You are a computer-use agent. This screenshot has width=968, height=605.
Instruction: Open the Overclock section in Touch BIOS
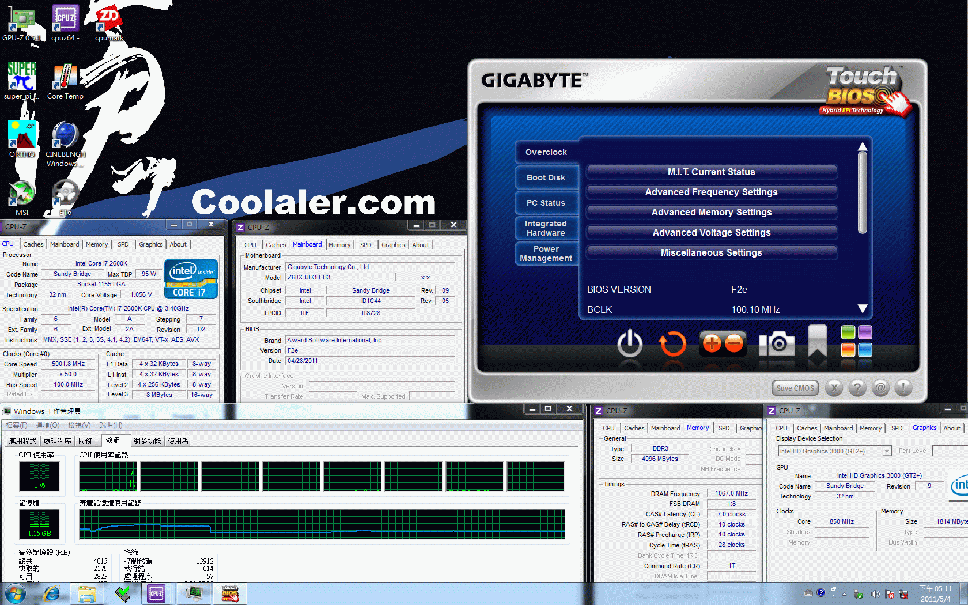(x=546, y=152)
